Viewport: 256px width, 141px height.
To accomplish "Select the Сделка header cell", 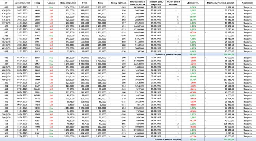I will 51,3.
